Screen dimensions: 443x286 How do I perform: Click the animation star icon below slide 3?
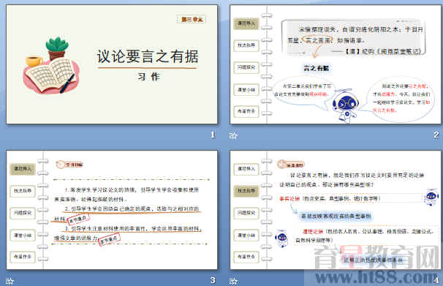click(10, 281)
